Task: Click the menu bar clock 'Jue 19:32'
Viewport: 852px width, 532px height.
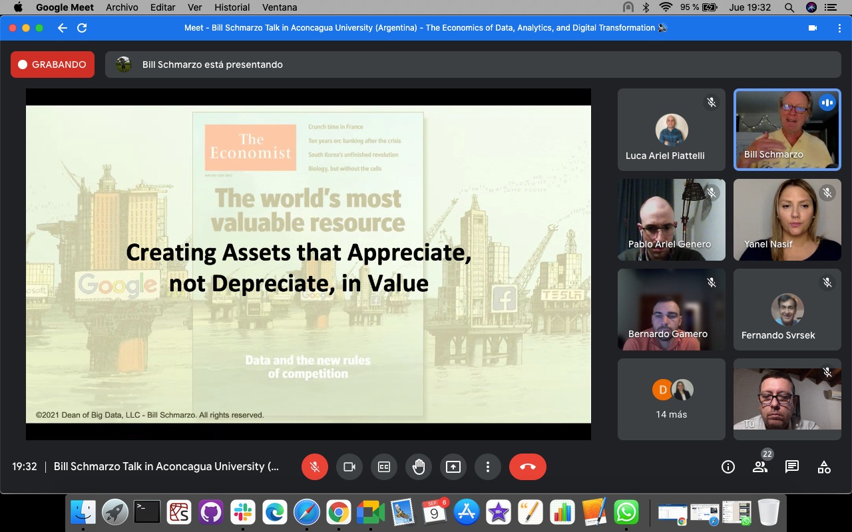Action: pos(749,7)
